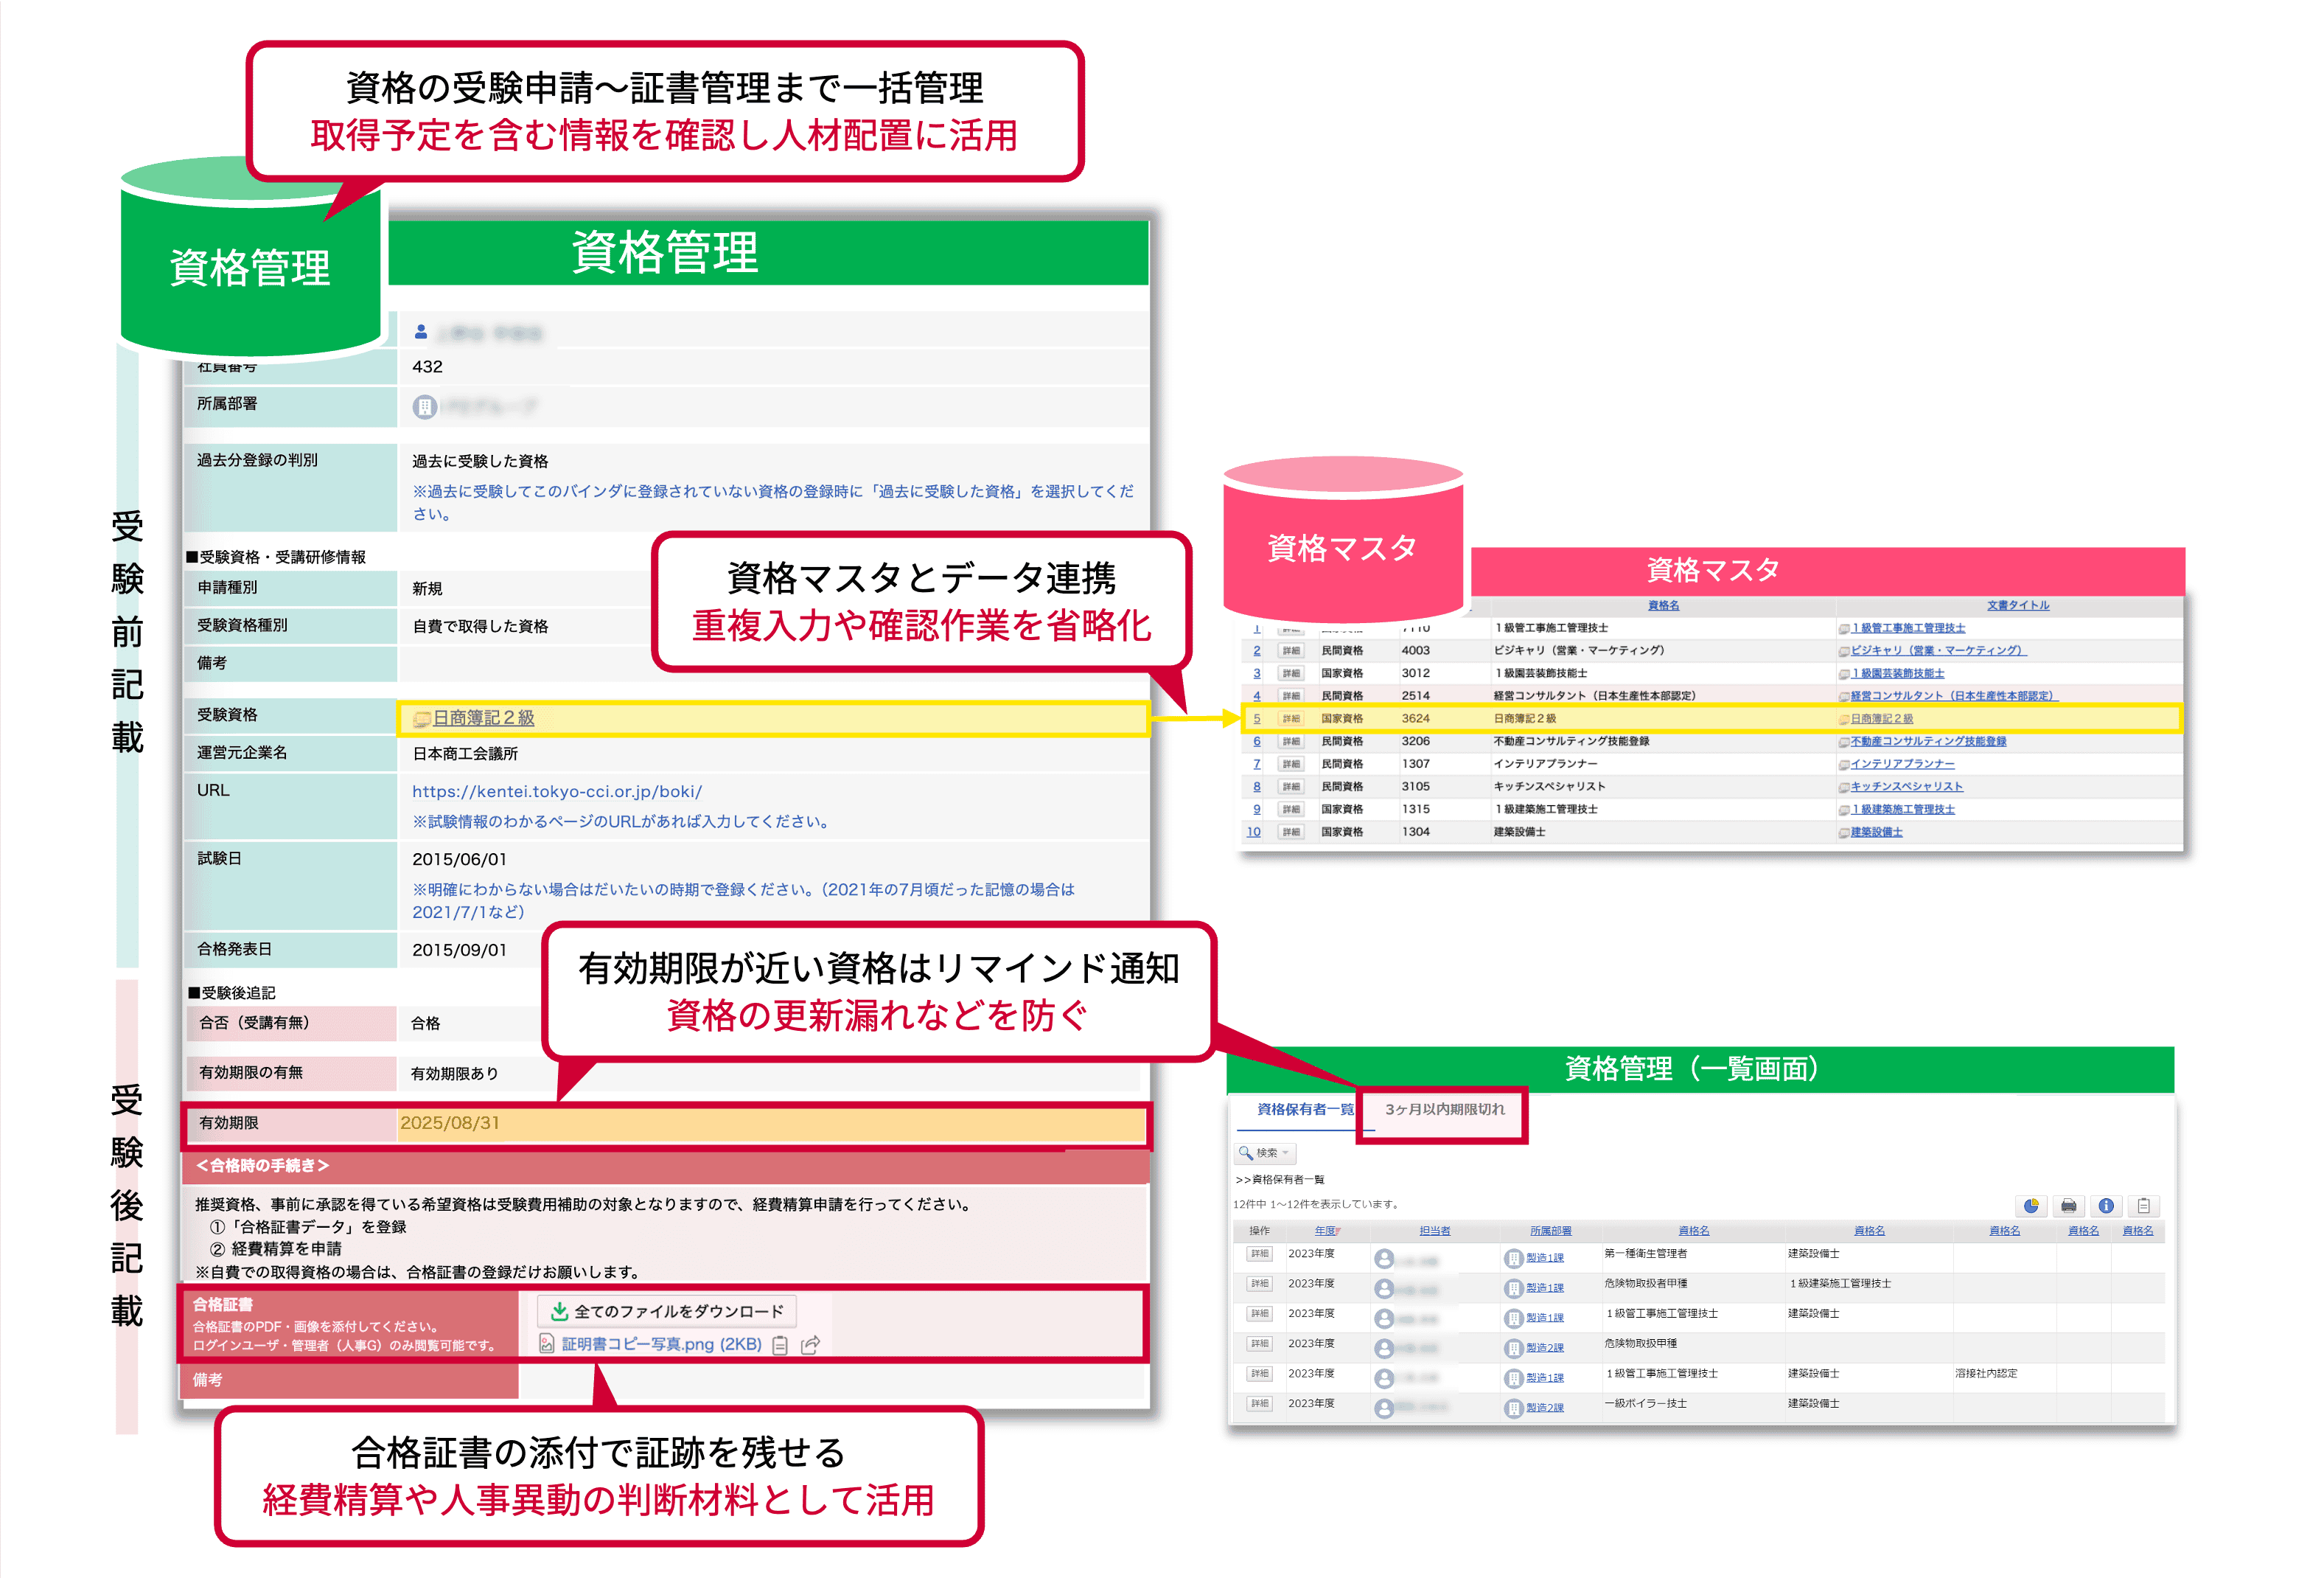Screen dimensions: 2324x1578
Task: Click 詳細 button for 建築設備士 master row 10
Action: pos(1291,833)
